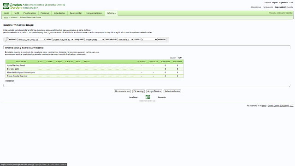Click the Descargar link below the table
Image resolution: width=295 pixels, height=166 pixels.
click(10, 81)
